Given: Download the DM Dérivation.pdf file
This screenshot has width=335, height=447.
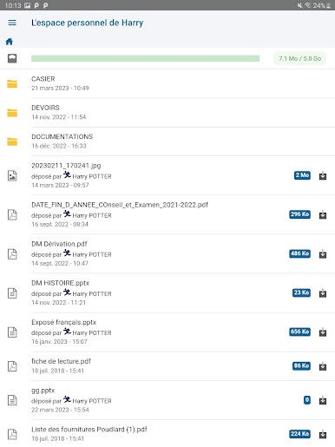Looking at the screenshot, I should point(323,254).
